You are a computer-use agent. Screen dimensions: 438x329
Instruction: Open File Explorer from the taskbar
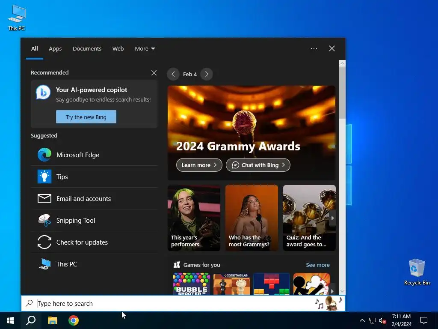52,320
